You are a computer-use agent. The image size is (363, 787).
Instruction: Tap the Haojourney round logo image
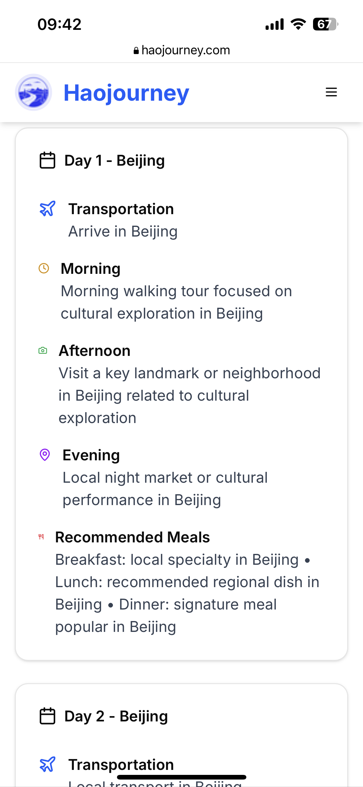(34, 92)
